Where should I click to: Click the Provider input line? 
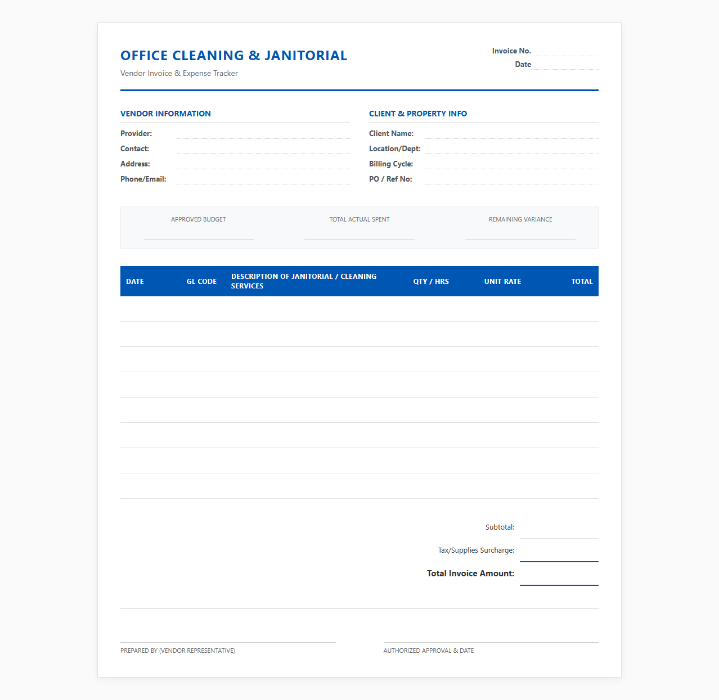[263, 133]
